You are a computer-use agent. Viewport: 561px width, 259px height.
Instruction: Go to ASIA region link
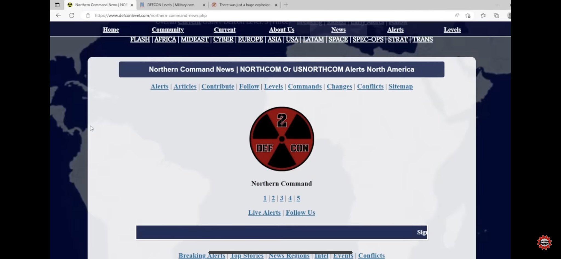coord(274,39)
